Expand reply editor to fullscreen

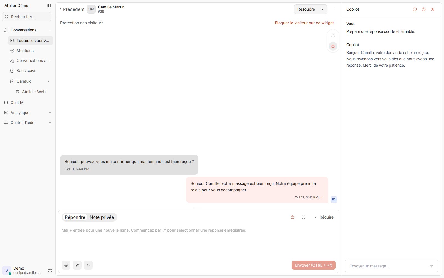[x=304, y=217]
